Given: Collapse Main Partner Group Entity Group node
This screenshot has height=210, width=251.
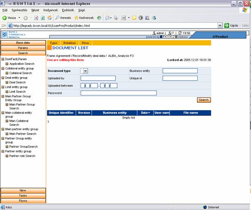Looking at the screenshot, I should 3,96.
